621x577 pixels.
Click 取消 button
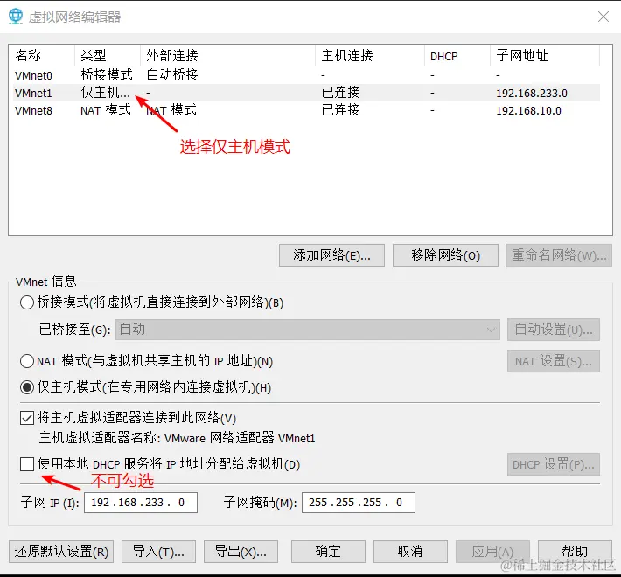click(x=410, y=552)
